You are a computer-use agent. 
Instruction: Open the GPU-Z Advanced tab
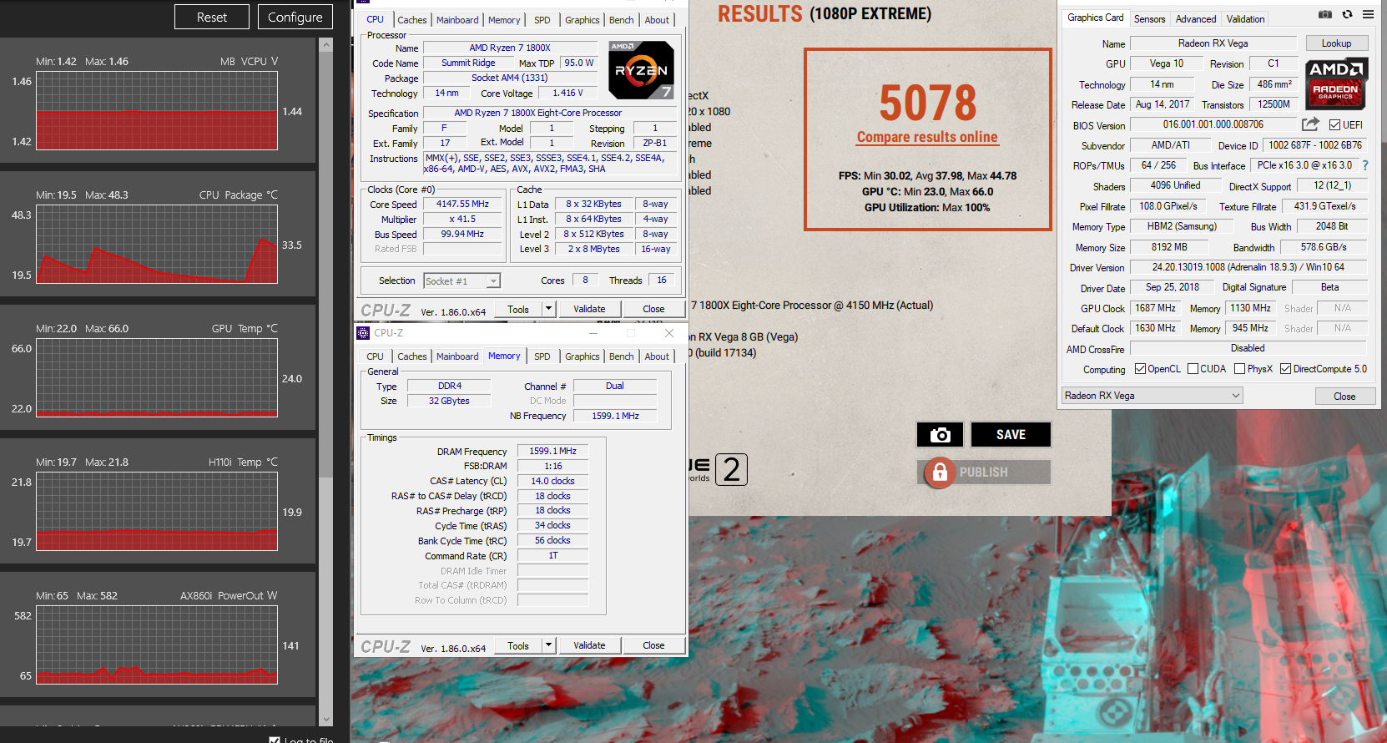[x=1196, y=19]
